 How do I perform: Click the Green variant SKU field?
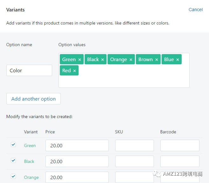(135, 145)
